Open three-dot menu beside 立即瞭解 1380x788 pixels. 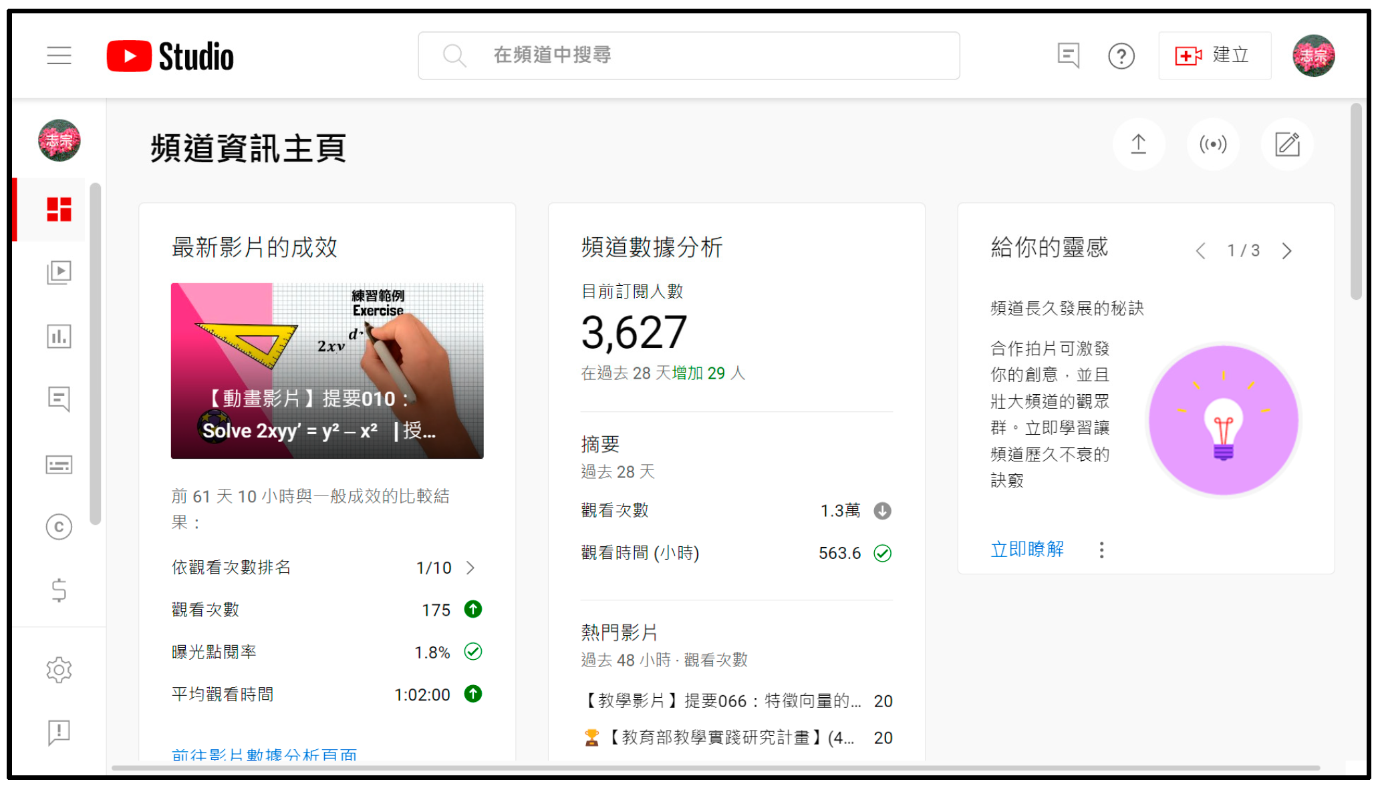click(1101, 550)
